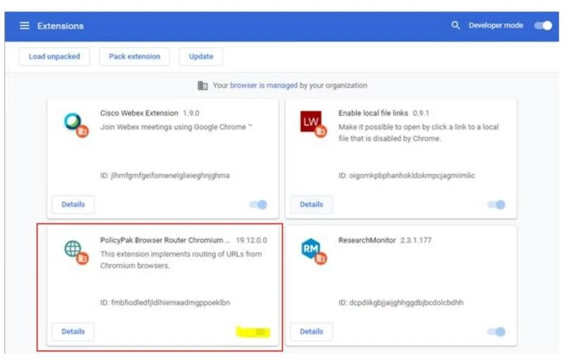This screenshot has height=360, width=577.
Task: Toggle the Enable local file links switch
Action: [x=496, y=205]
